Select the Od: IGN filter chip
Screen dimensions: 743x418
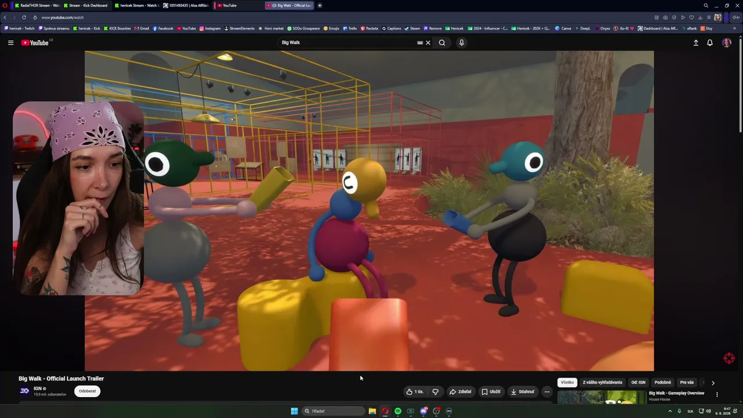(x=639, y=383)
